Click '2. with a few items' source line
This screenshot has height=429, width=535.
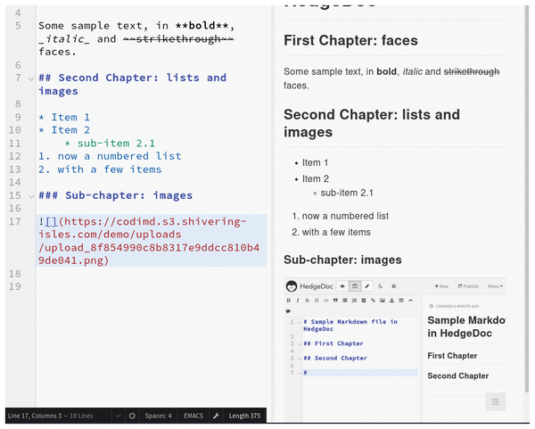[100, 169]
